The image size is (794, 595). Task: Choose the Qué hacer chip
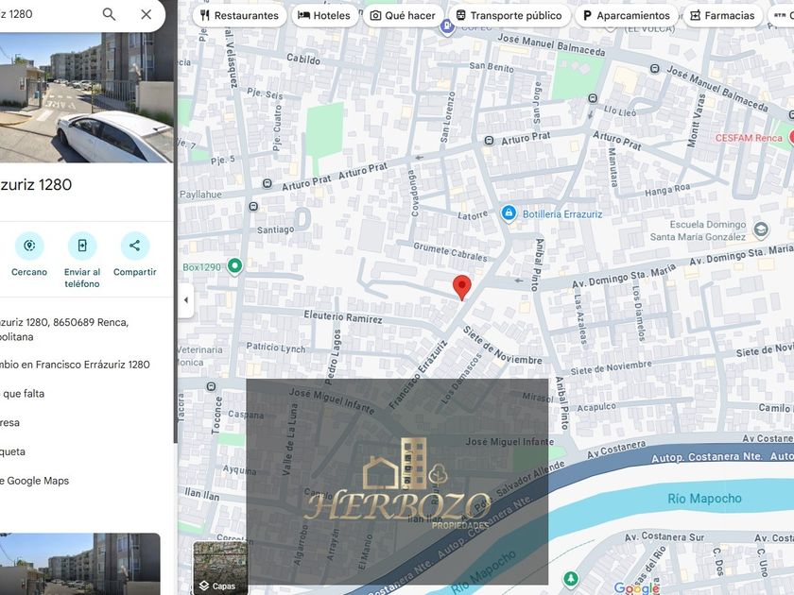403,16
